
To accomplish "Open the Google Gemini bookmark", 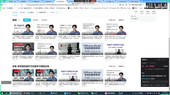I will tap(96, 8).
